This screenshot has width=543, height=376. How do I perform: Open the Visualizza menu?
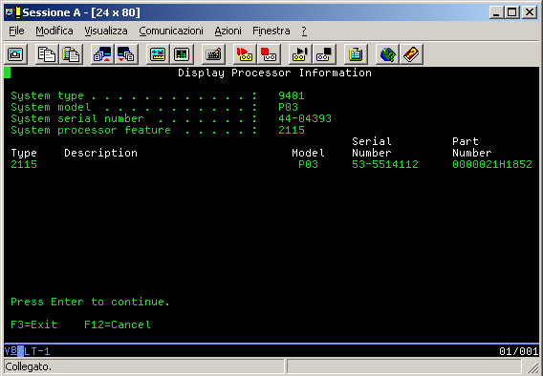(105, 31)
